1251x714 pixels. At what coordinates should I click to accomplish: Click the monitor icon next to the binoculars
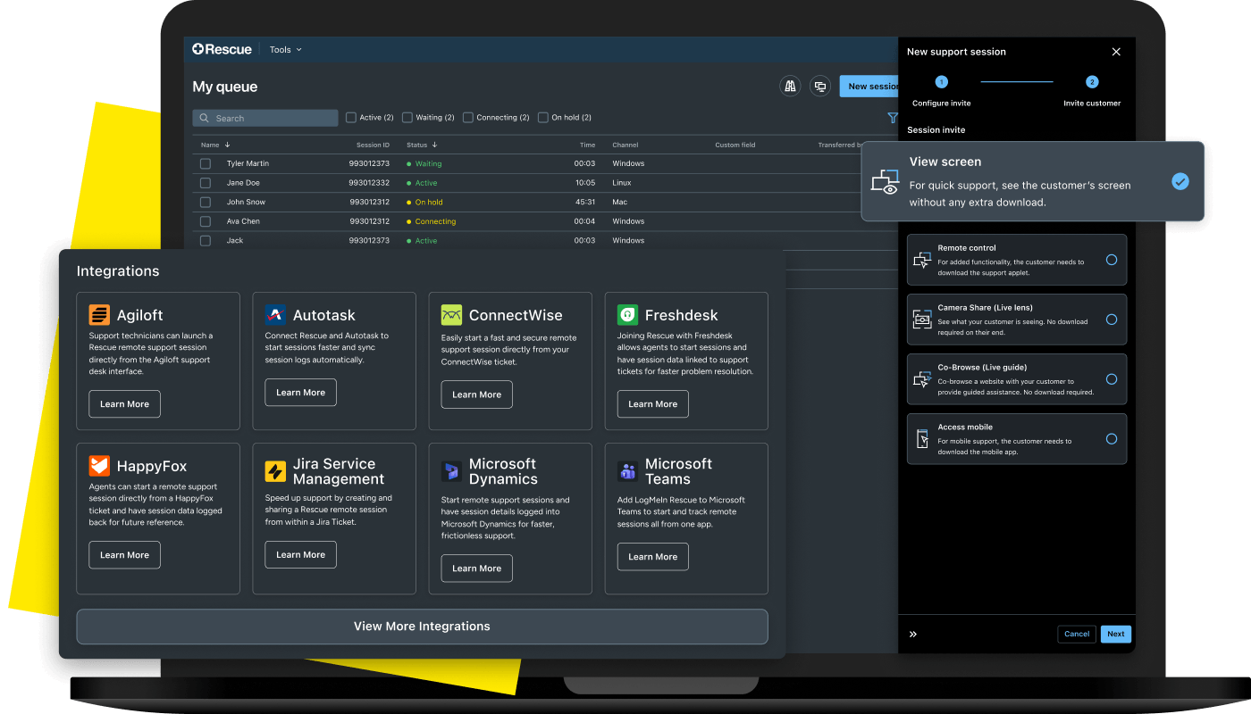(819, 86)
